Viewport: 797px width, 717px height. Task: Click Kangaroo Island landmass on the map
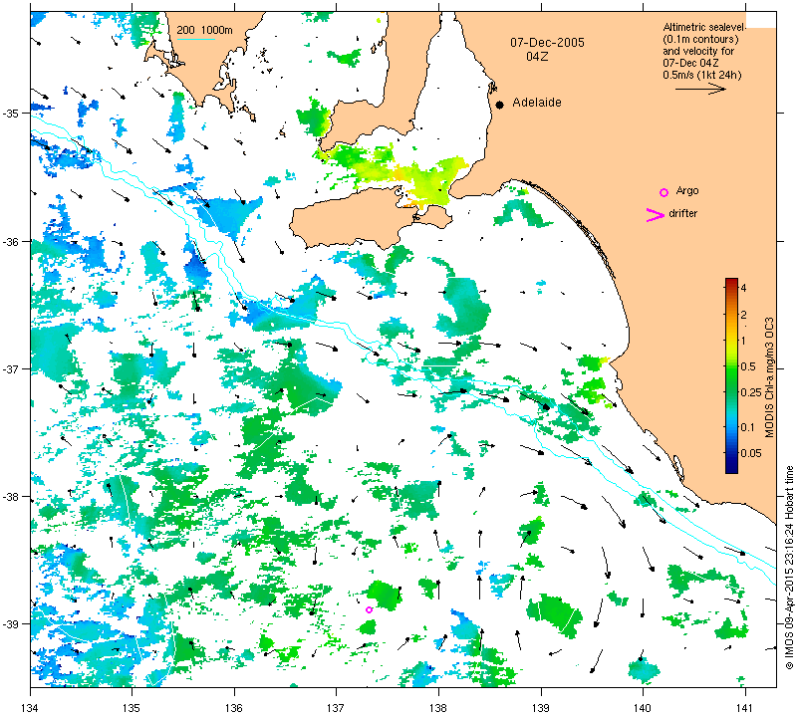tap(356, 218)
